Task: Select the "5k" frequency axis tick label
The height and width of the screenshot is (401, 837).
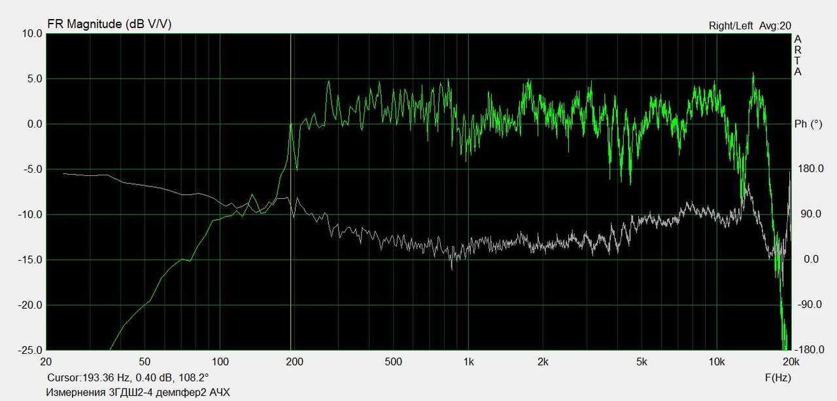Action: click(x=641, y=362)
